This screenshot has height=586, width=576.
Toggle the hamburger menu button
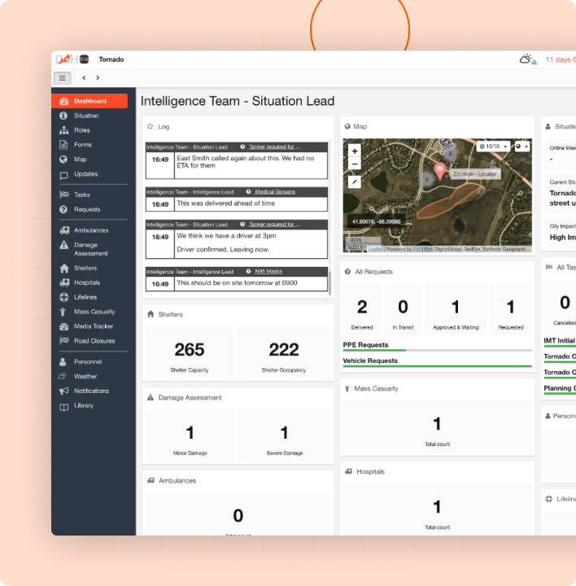click(63, 78)
